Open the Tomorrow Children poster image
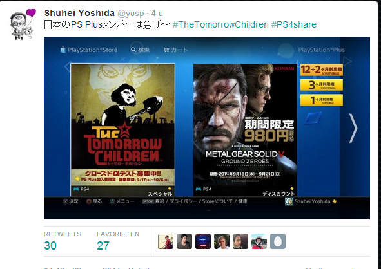381x269 pixels. 122,130
